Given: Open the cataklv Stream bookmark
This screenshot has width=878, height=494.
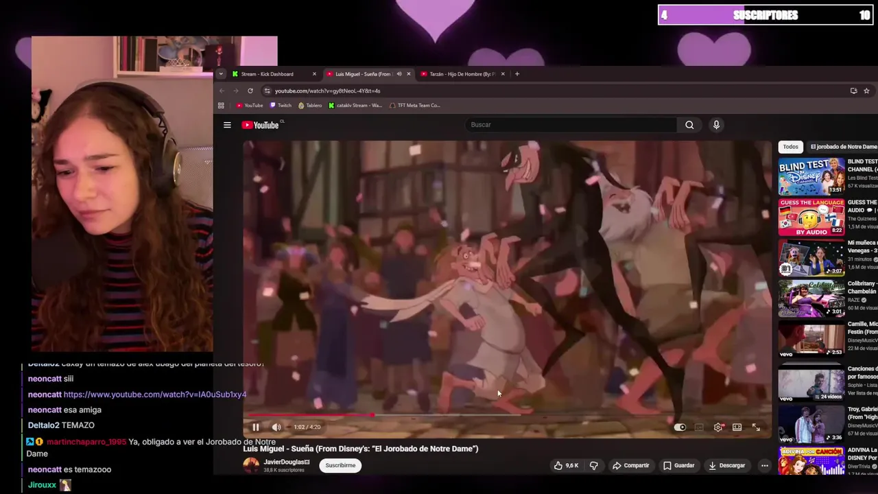Looking at the screenshot, I should coord(355,106).
